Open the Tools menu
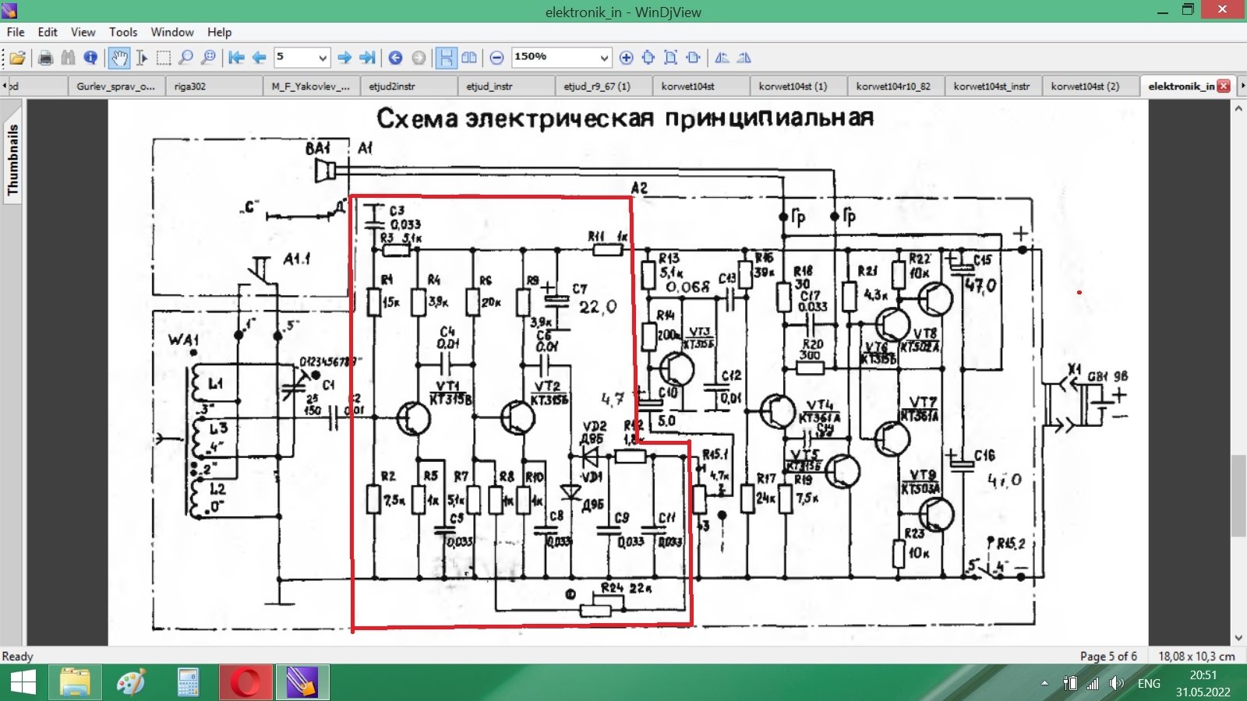 click(x=122, y=32)
